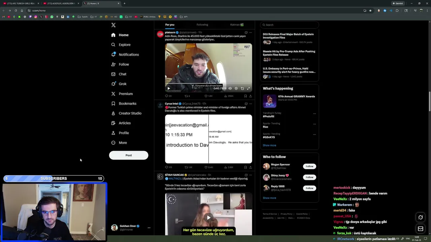Follow Reply 1988

click(x=309, y=188)
